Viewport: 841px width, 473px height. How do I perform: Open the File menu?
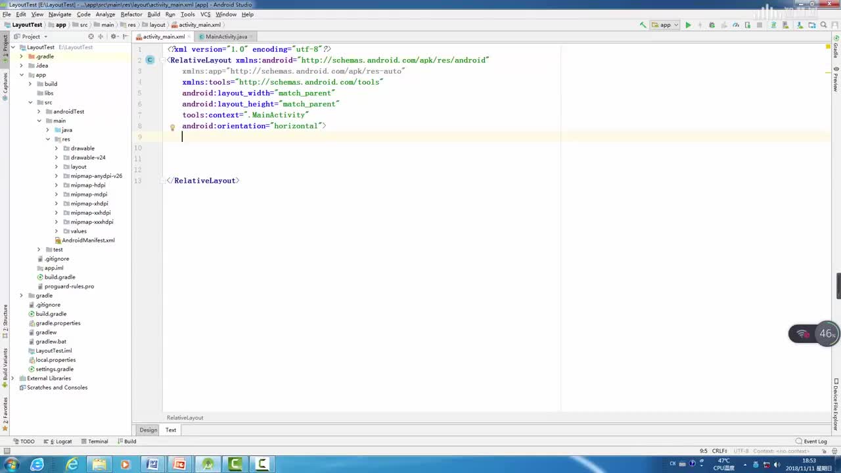coord(6,14)
